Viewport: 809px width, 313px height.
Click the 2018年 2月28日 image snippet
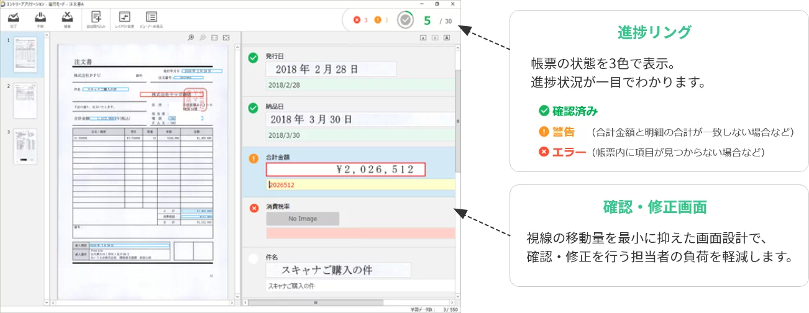pos(331,69)
